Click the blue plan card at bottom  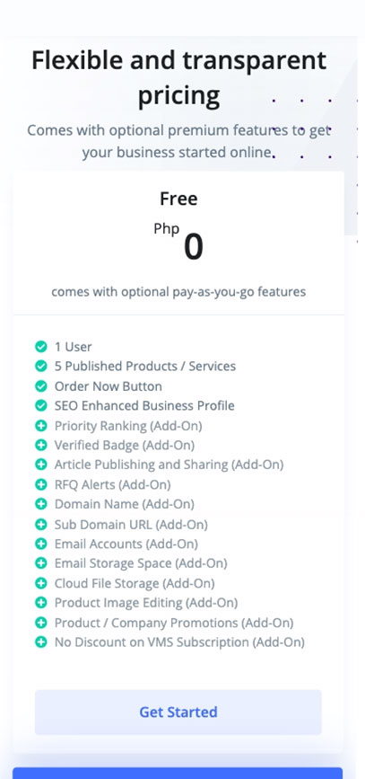coord(178,773)
